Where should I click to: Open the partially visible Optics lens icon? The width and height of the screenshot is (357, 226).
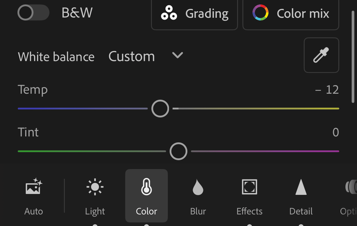coord(351,187)
